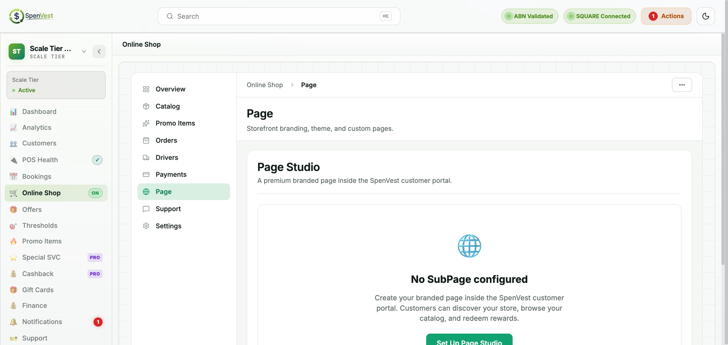Click the Customers people icon
Viewport: 728px width, 345px height.
(13, 143)
